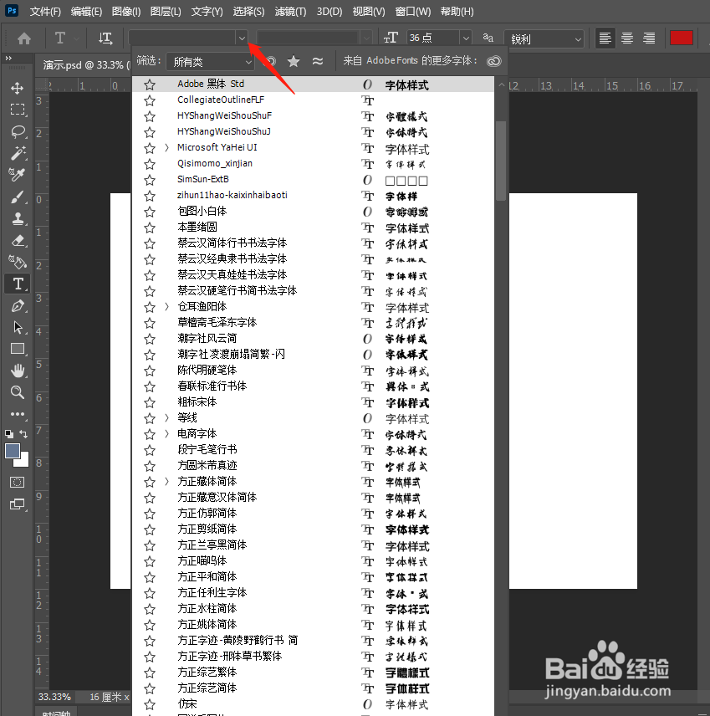Favorite the 仿宋 font
Screen dimensions: 710x716
(150, 704)
